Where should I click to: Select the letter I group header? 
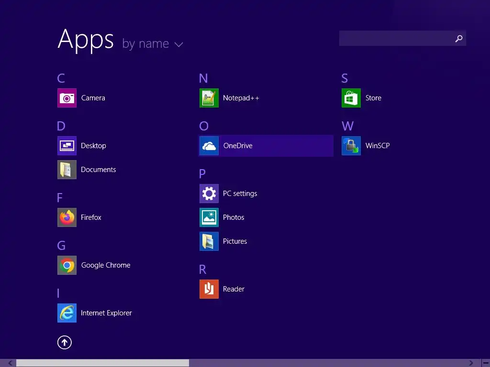[x=58, y=293]
